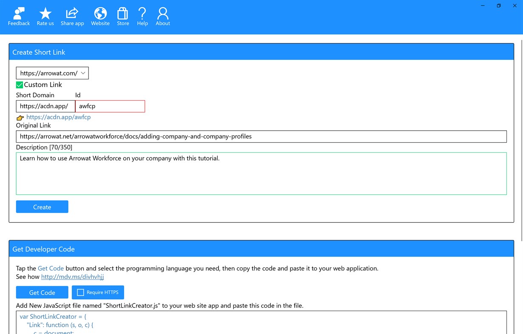This screenshot has height=334, width=523.
Task: Click into the Id field containing awfcp
Action: (110, 106)
